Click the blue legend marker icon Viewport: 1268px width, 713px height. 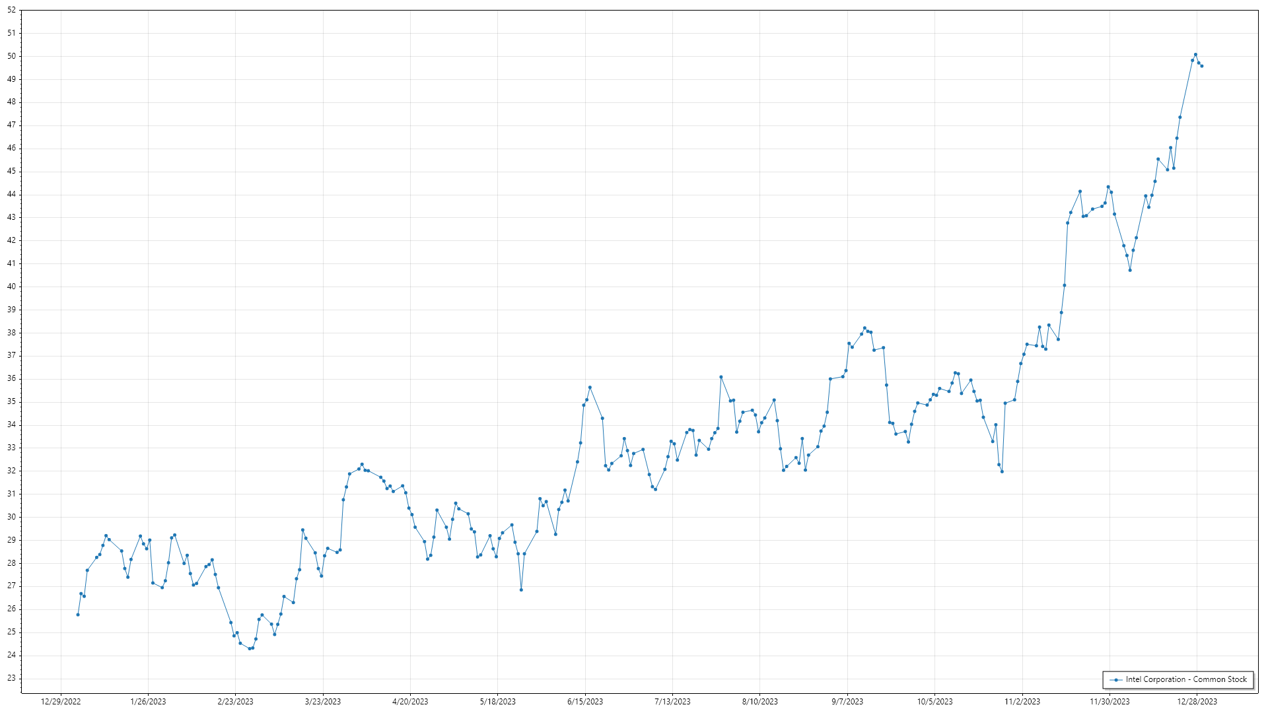click(1116, 680)
